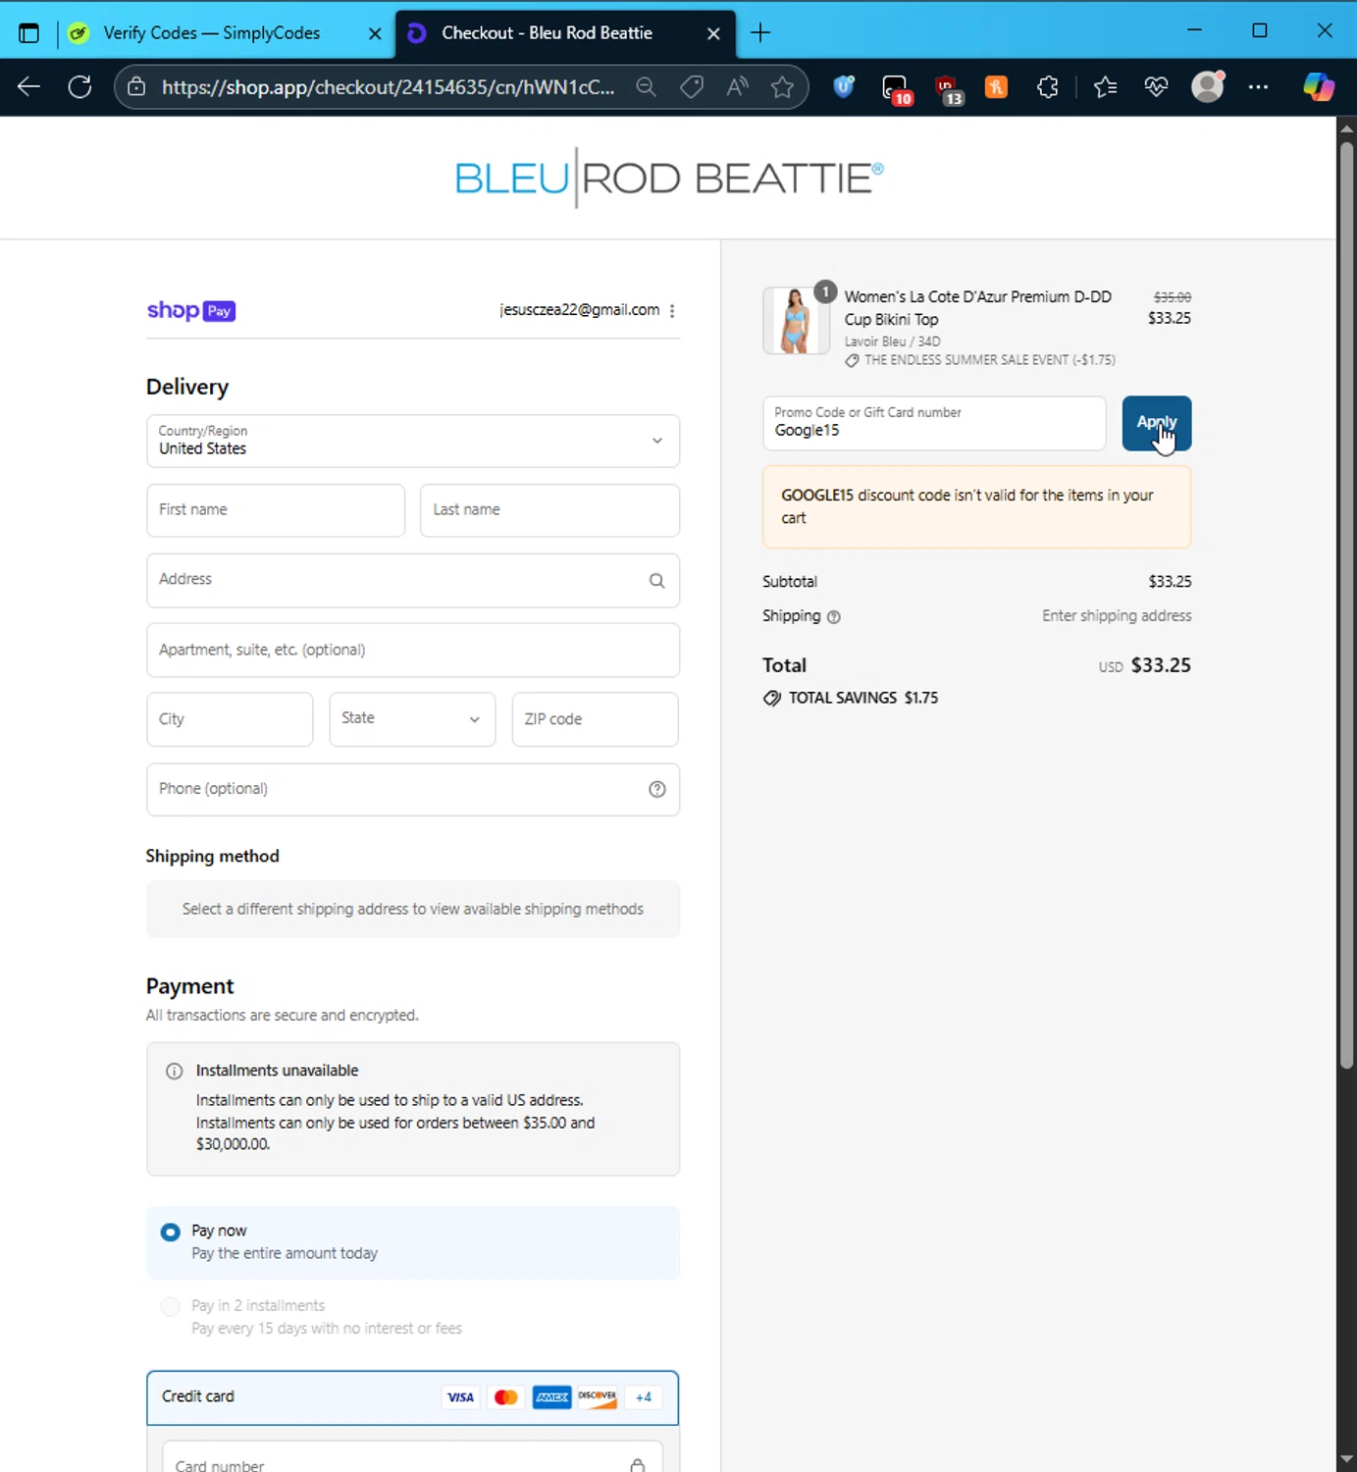The image size is (1357, 1472).
Task: Open the Favorites list icon
Action: [1105, 86]
